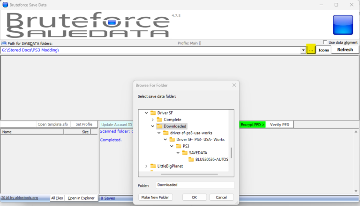360x206 pixels.
Task: Collapse the driver-sf-ps3-usa-works node
Action: [159, 133]
